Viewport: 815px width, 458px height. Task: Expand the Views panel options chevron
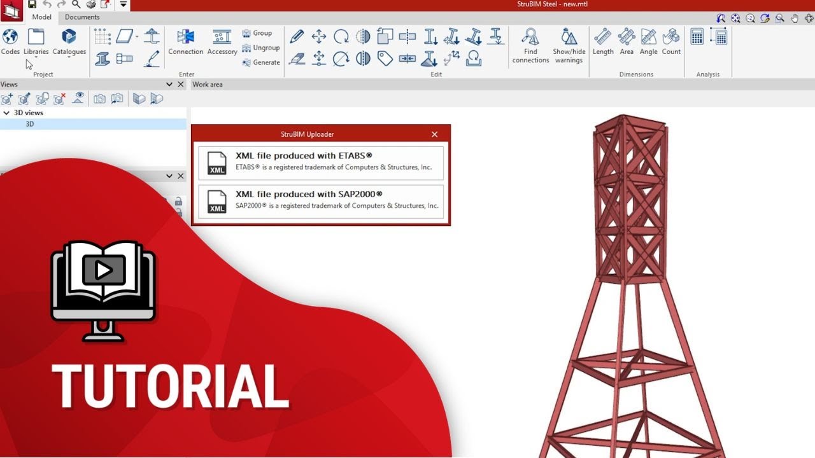point(169,85)
